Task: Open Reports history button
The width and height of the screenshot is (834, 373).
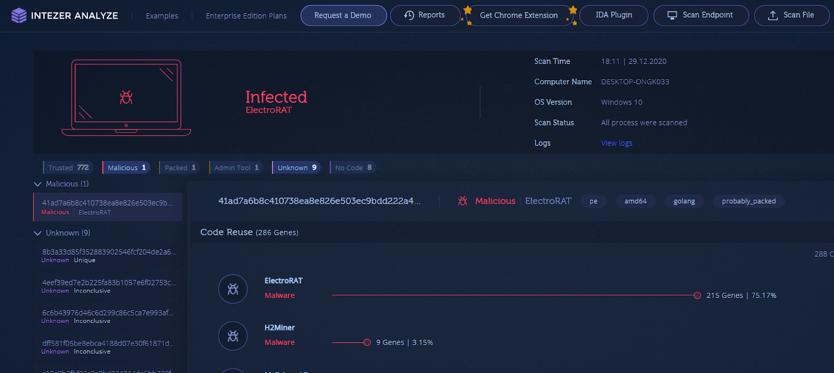Action: pyautogui.click(x=425, y=16)
